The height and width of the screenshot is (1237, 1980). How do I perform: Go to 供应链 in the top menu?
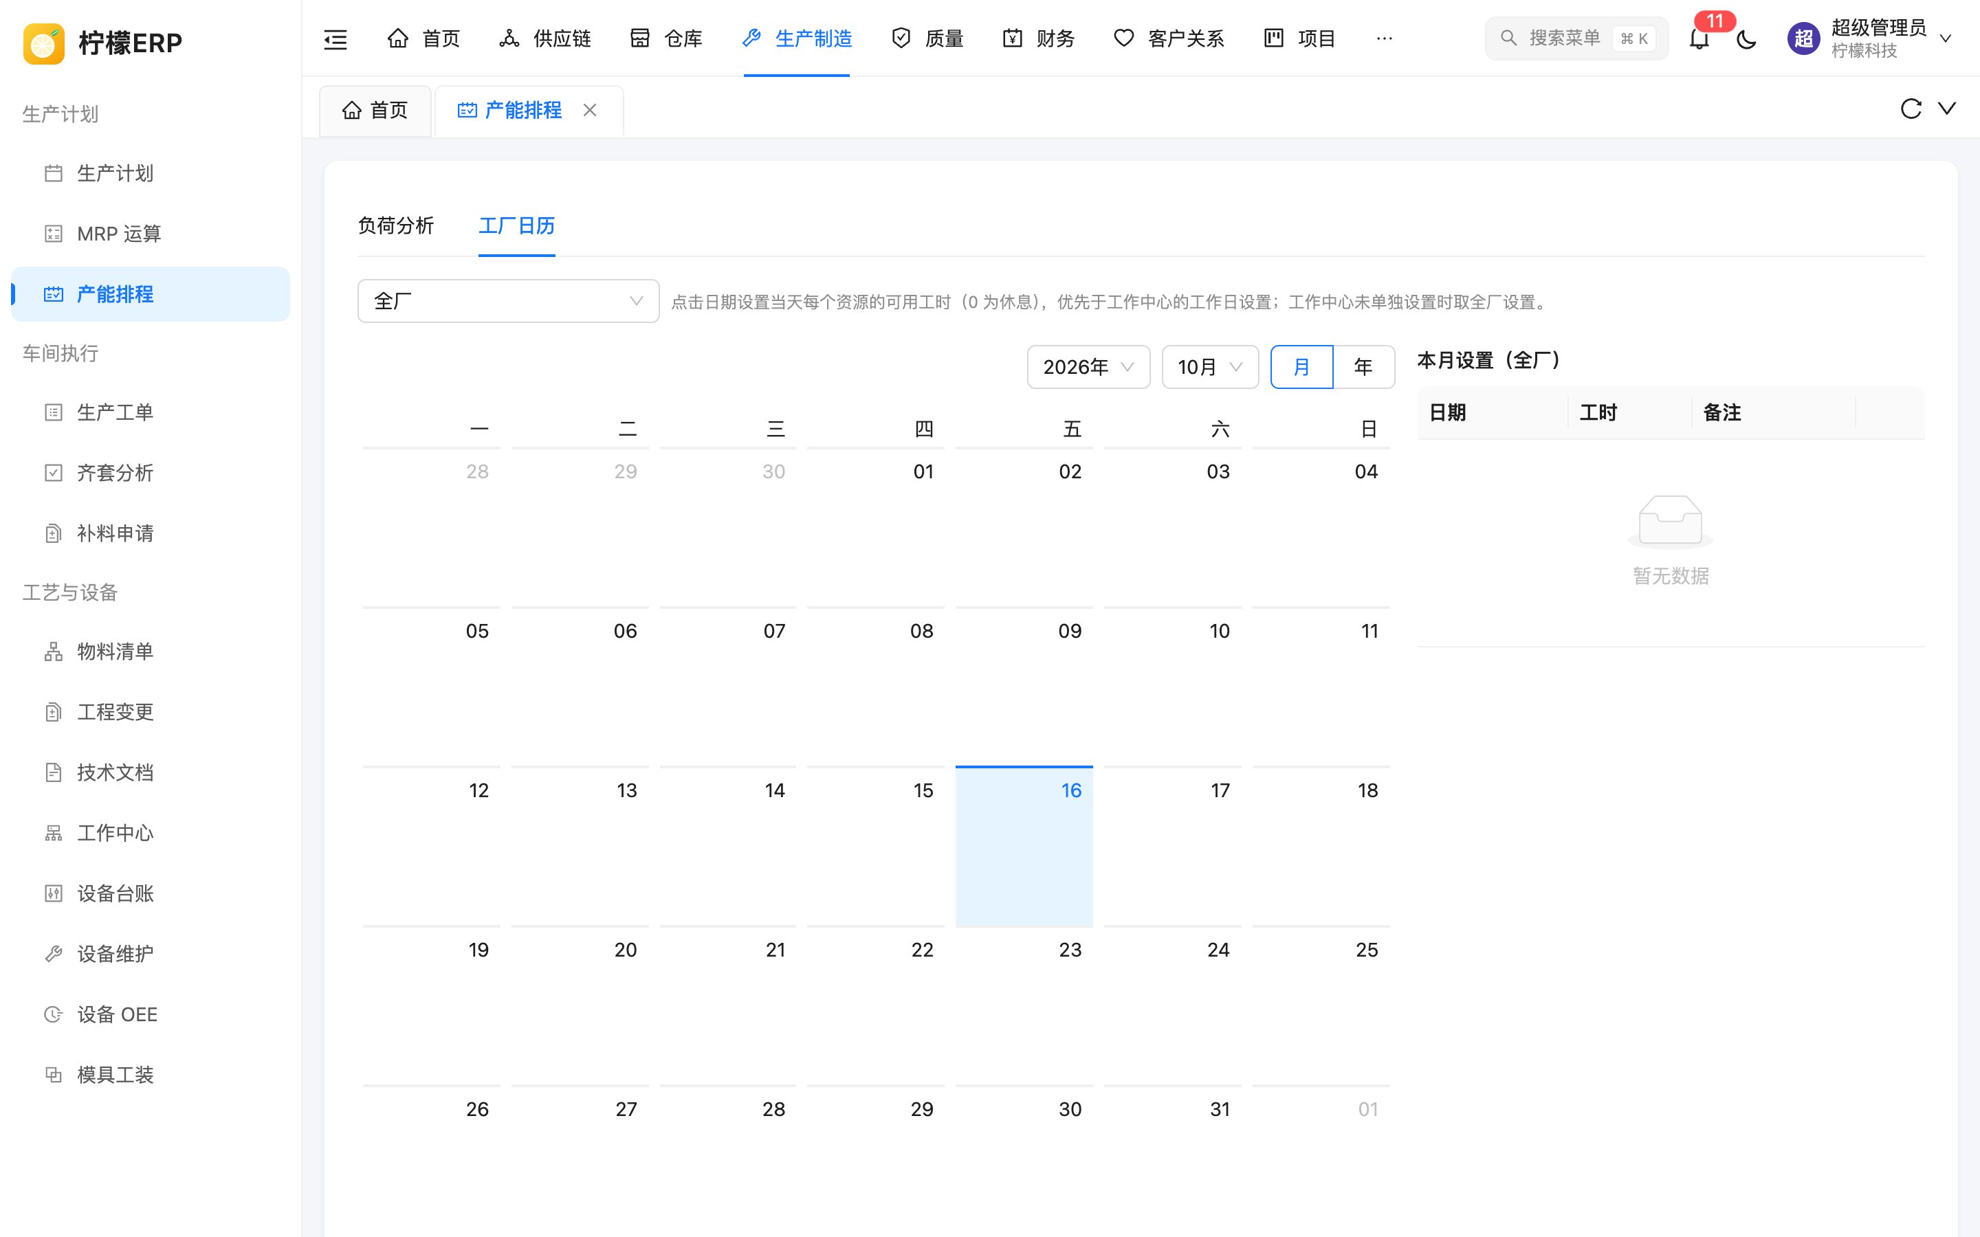click(x=545, y=38)
